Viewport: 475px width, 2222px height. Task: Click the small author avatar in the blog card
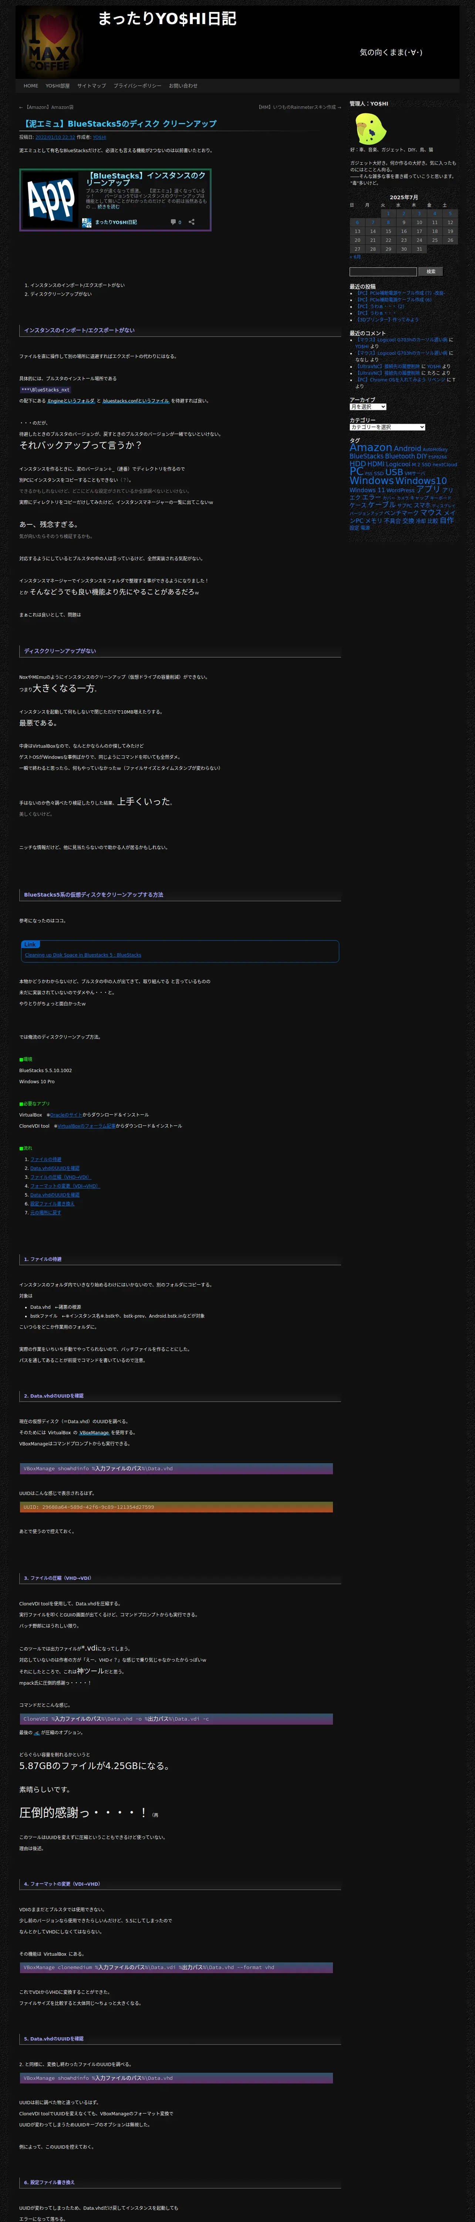pos(87,223)
